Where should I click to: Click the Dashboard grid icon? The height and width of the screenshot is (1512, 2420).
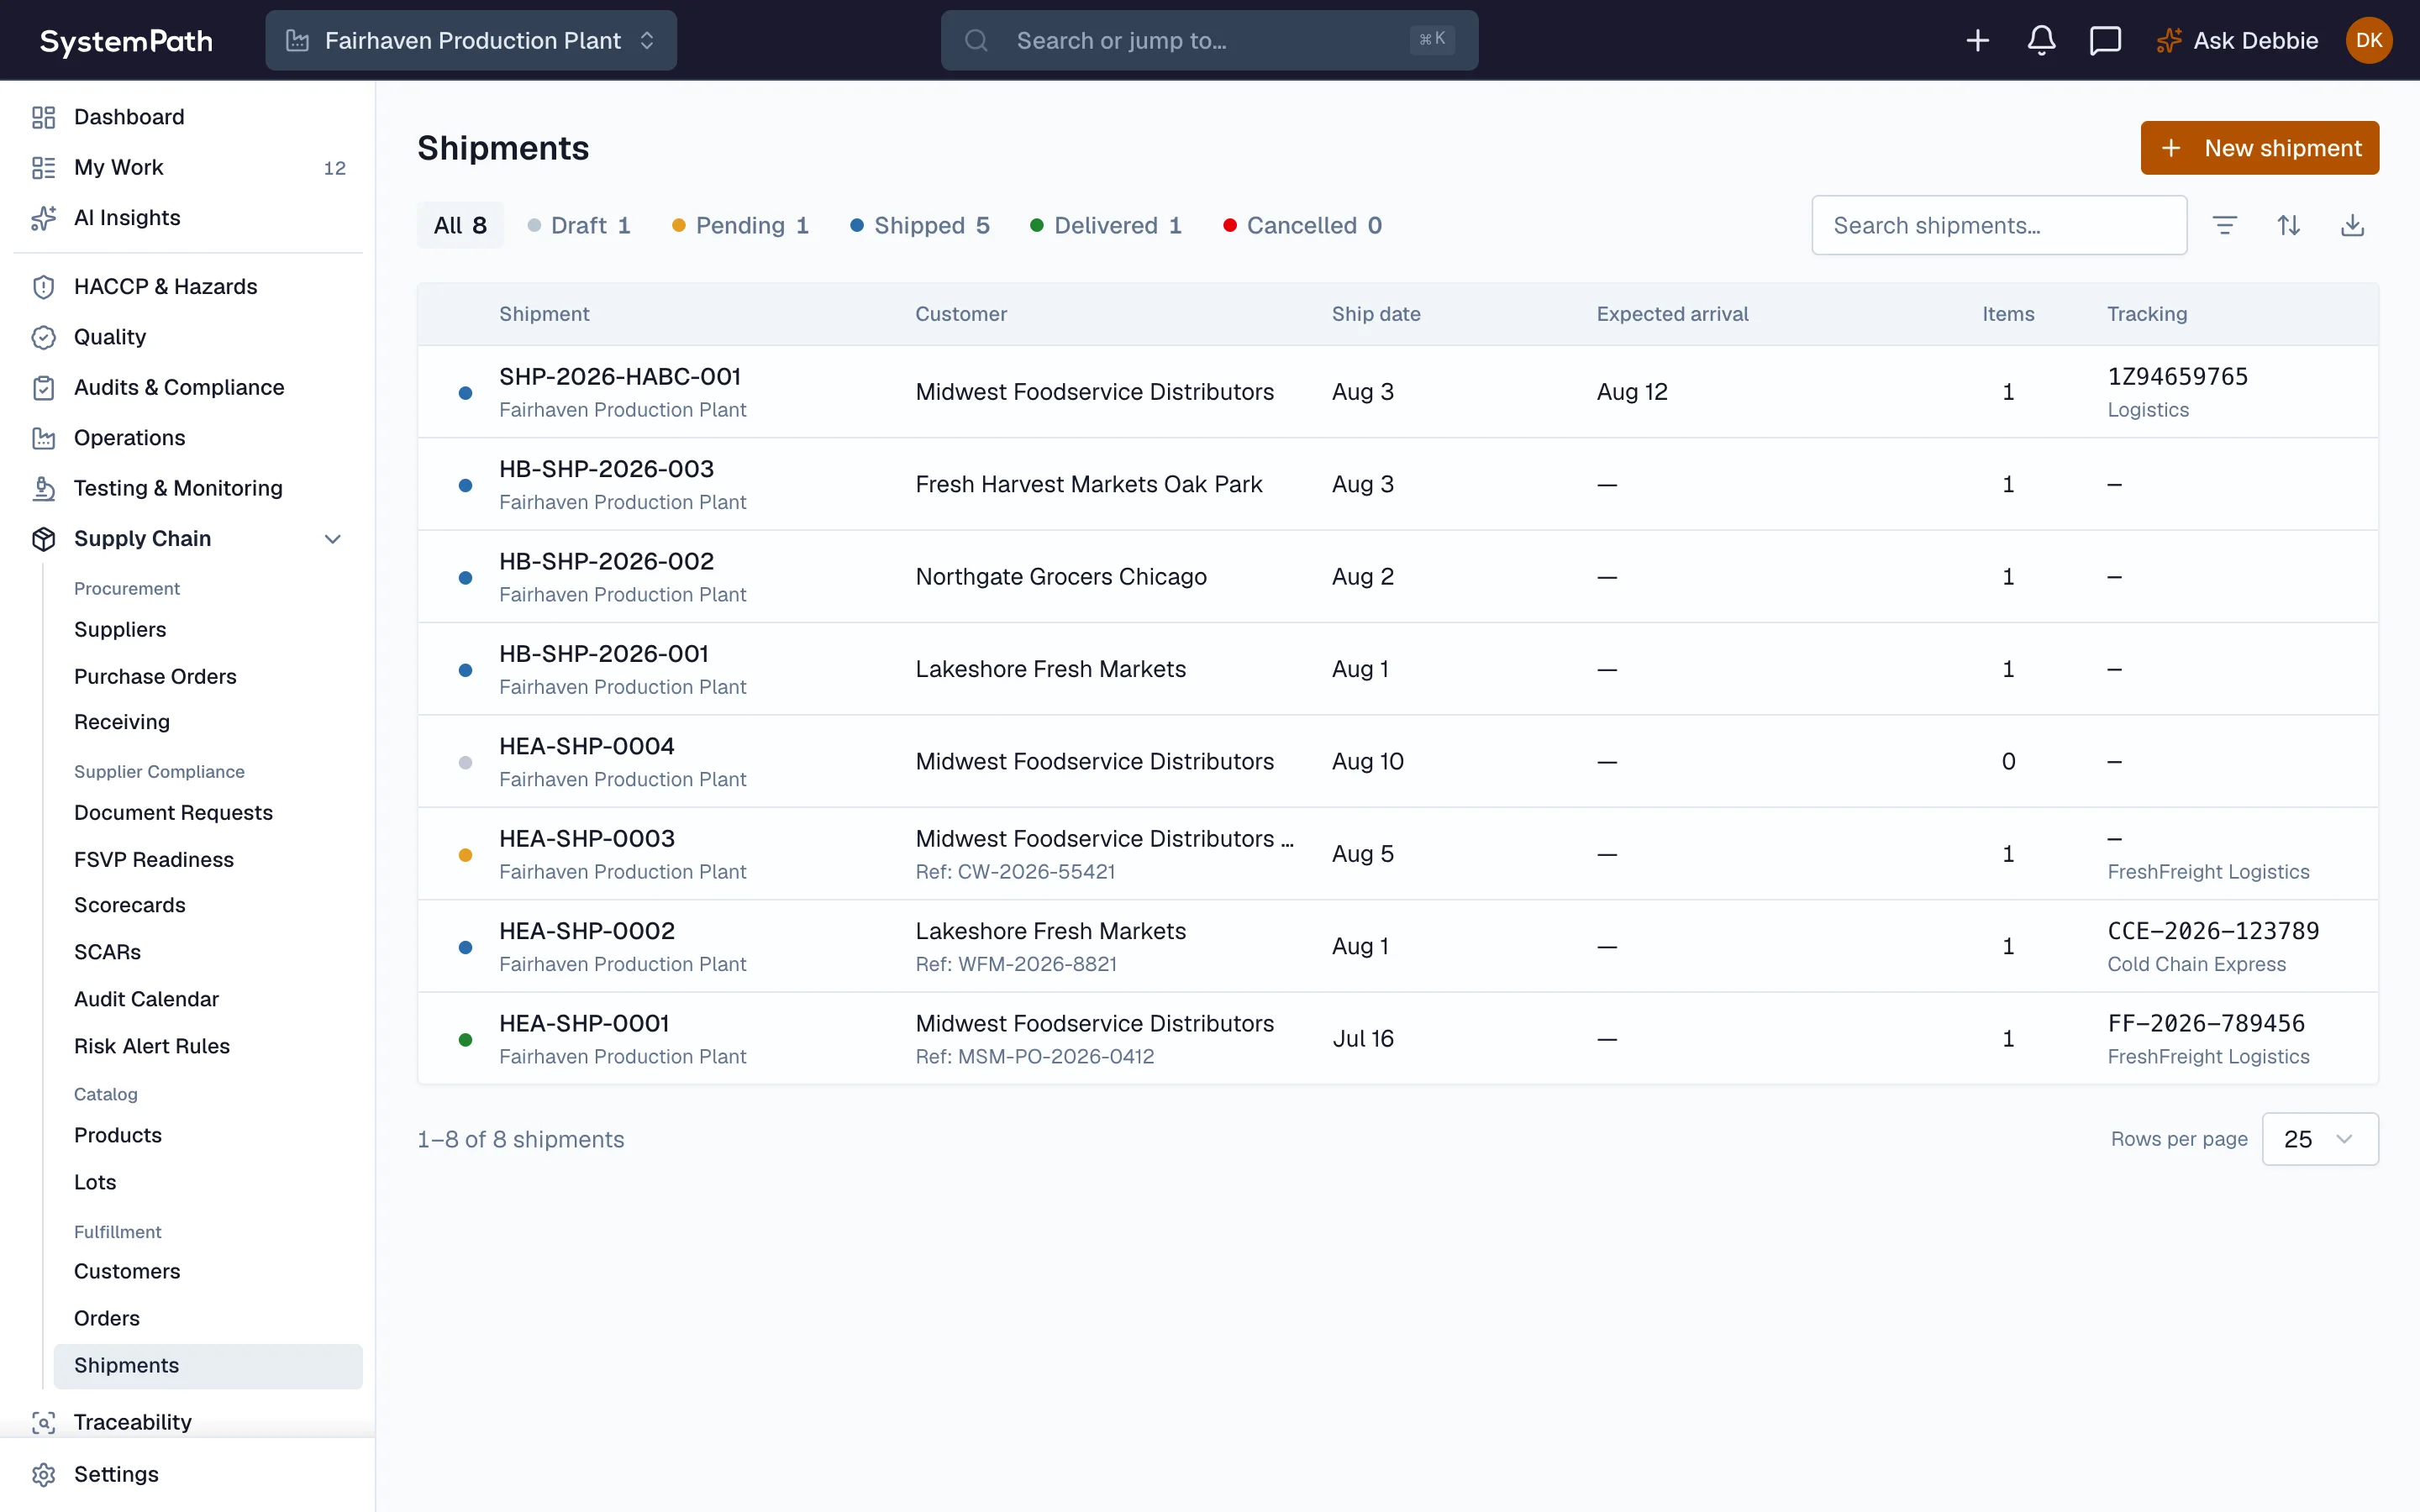click(43, 117)
